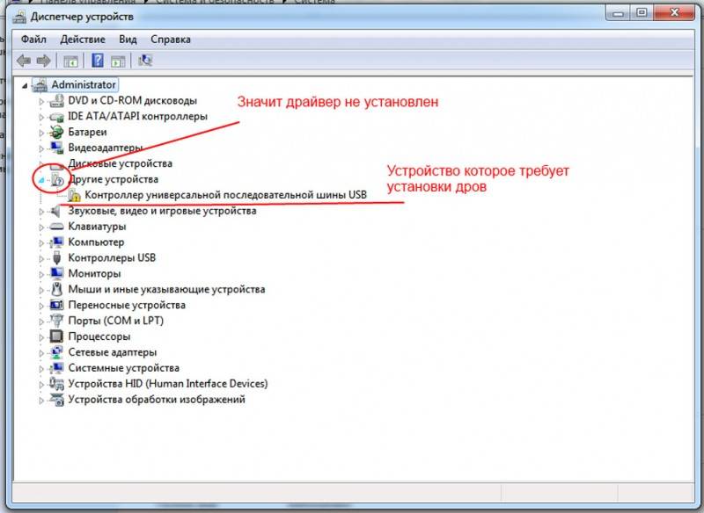The image size is (704, 513).
Task: Select the Процессоры label
Action: 99,336
